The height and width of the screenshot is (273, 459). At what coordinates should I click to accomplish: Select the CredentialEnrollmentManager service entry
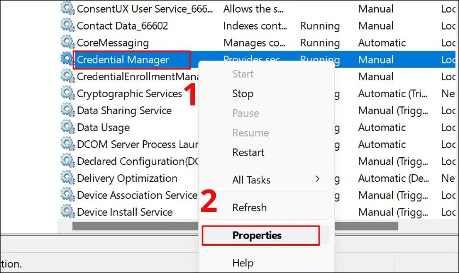pyautogui.click(x=137, y=76)
